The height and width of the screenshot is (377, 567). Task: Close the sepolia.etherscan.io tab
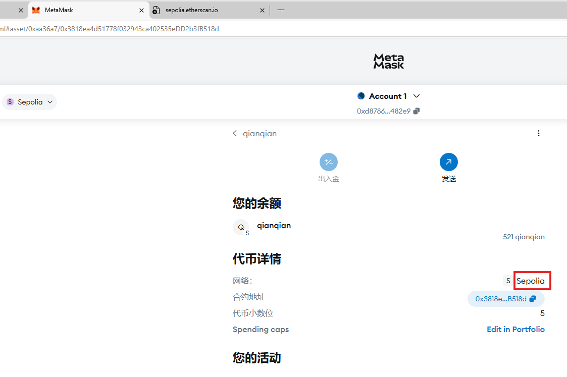click(262, 10)
